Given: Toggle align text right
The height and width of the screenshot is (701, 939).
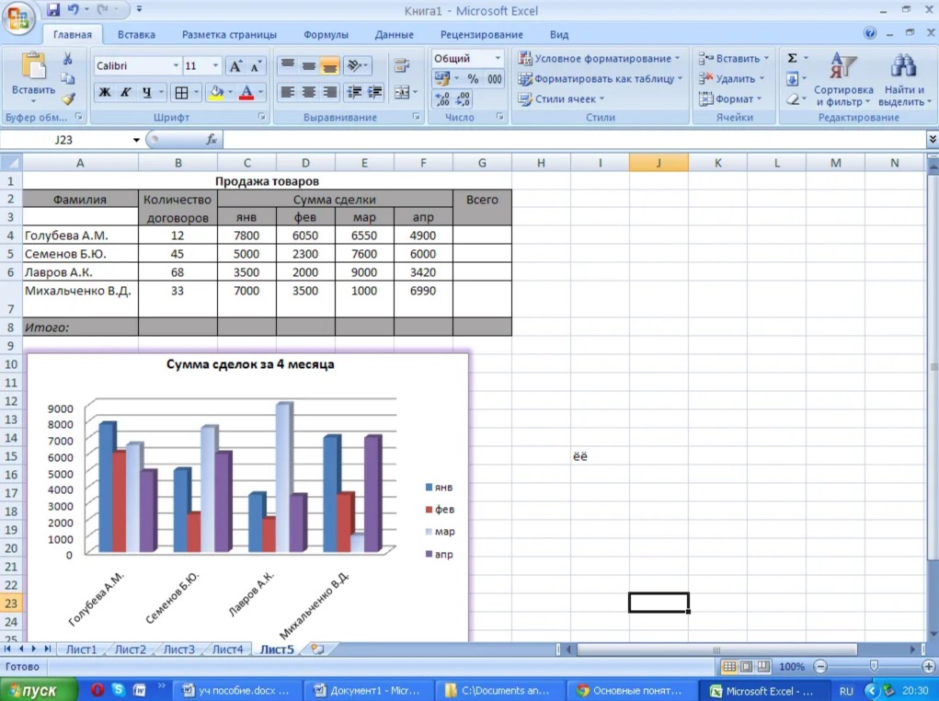Looking at the screenshot, I should pyautogui.click(x=329, y=92).
